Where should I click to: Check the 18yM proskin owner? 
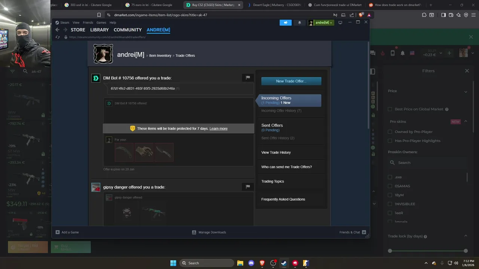pyautogui.click(x=390, y=195)
